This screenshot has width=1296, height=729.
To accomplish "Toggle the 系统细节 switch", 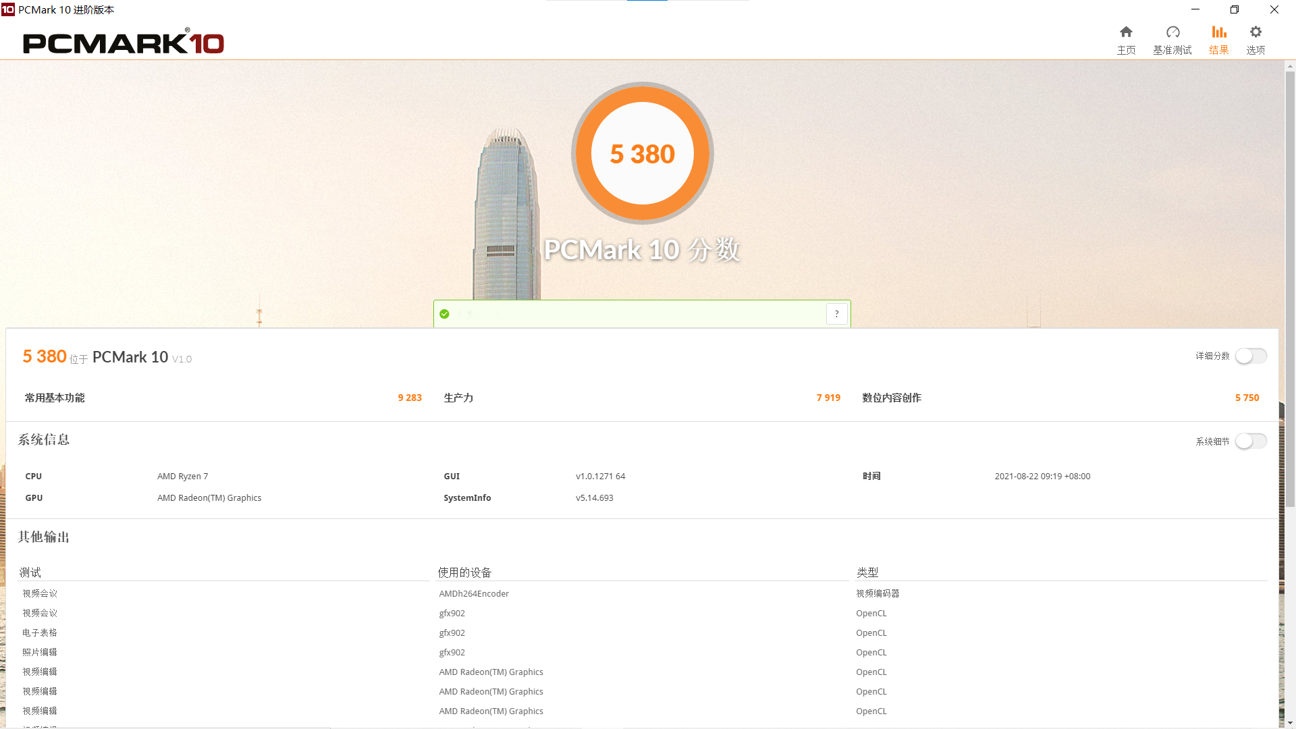I will point(1251,441).
